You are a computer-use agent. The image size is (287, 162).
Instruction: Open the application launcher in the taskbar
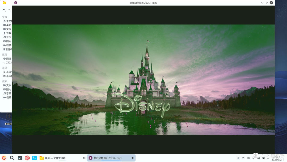(x=4, y=158)
